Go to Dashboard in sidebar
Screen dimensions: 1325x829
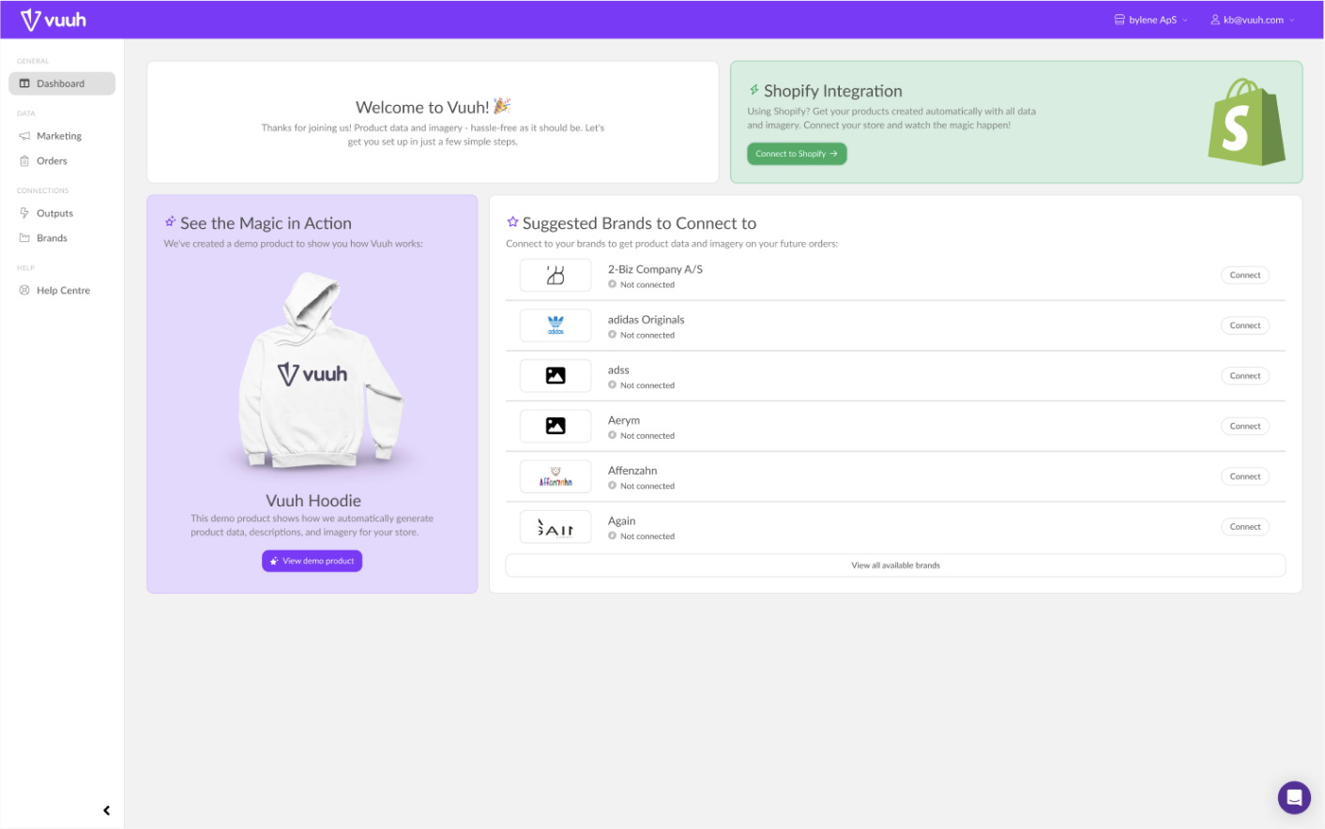pos(62,83)
